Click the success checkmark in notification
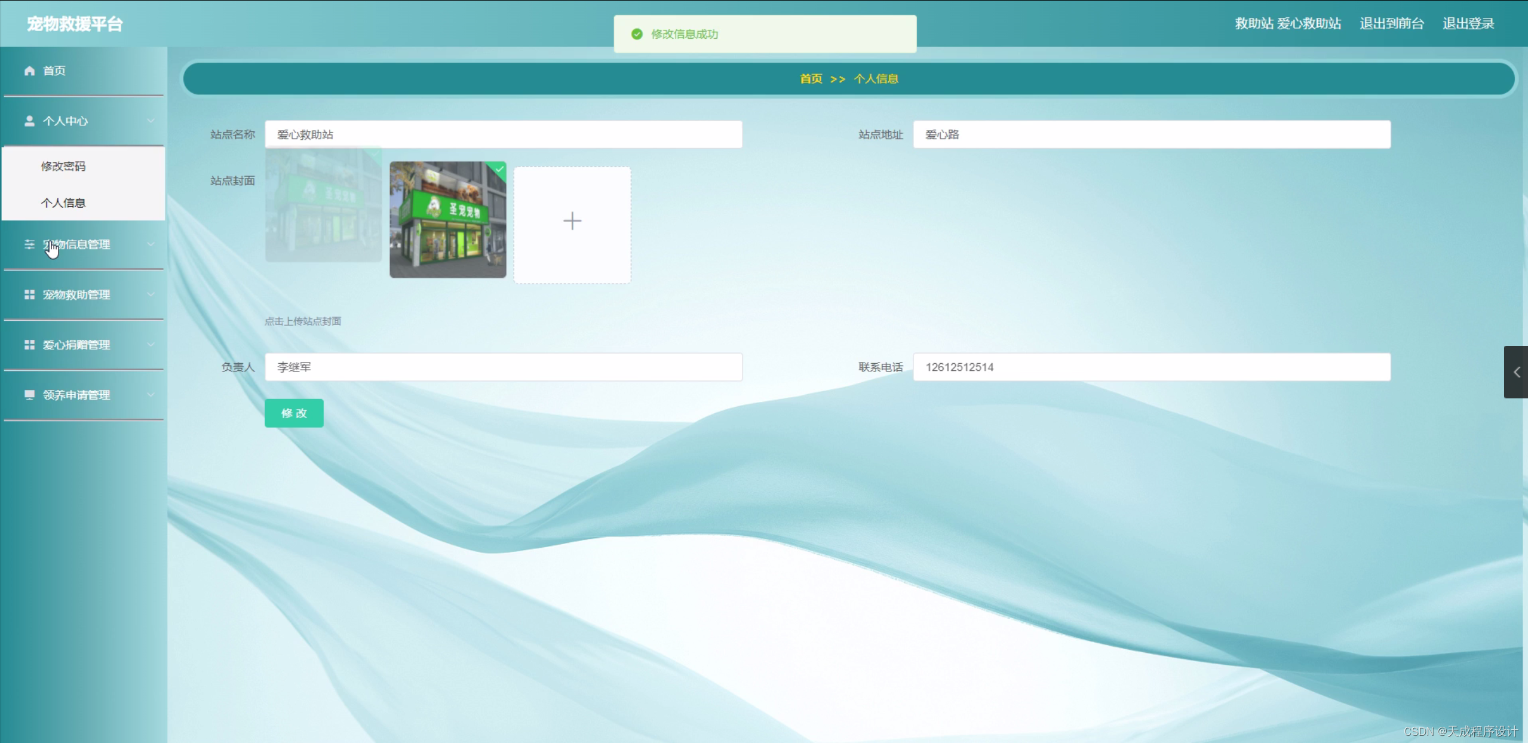The image size is (1528, 743). 637,35
